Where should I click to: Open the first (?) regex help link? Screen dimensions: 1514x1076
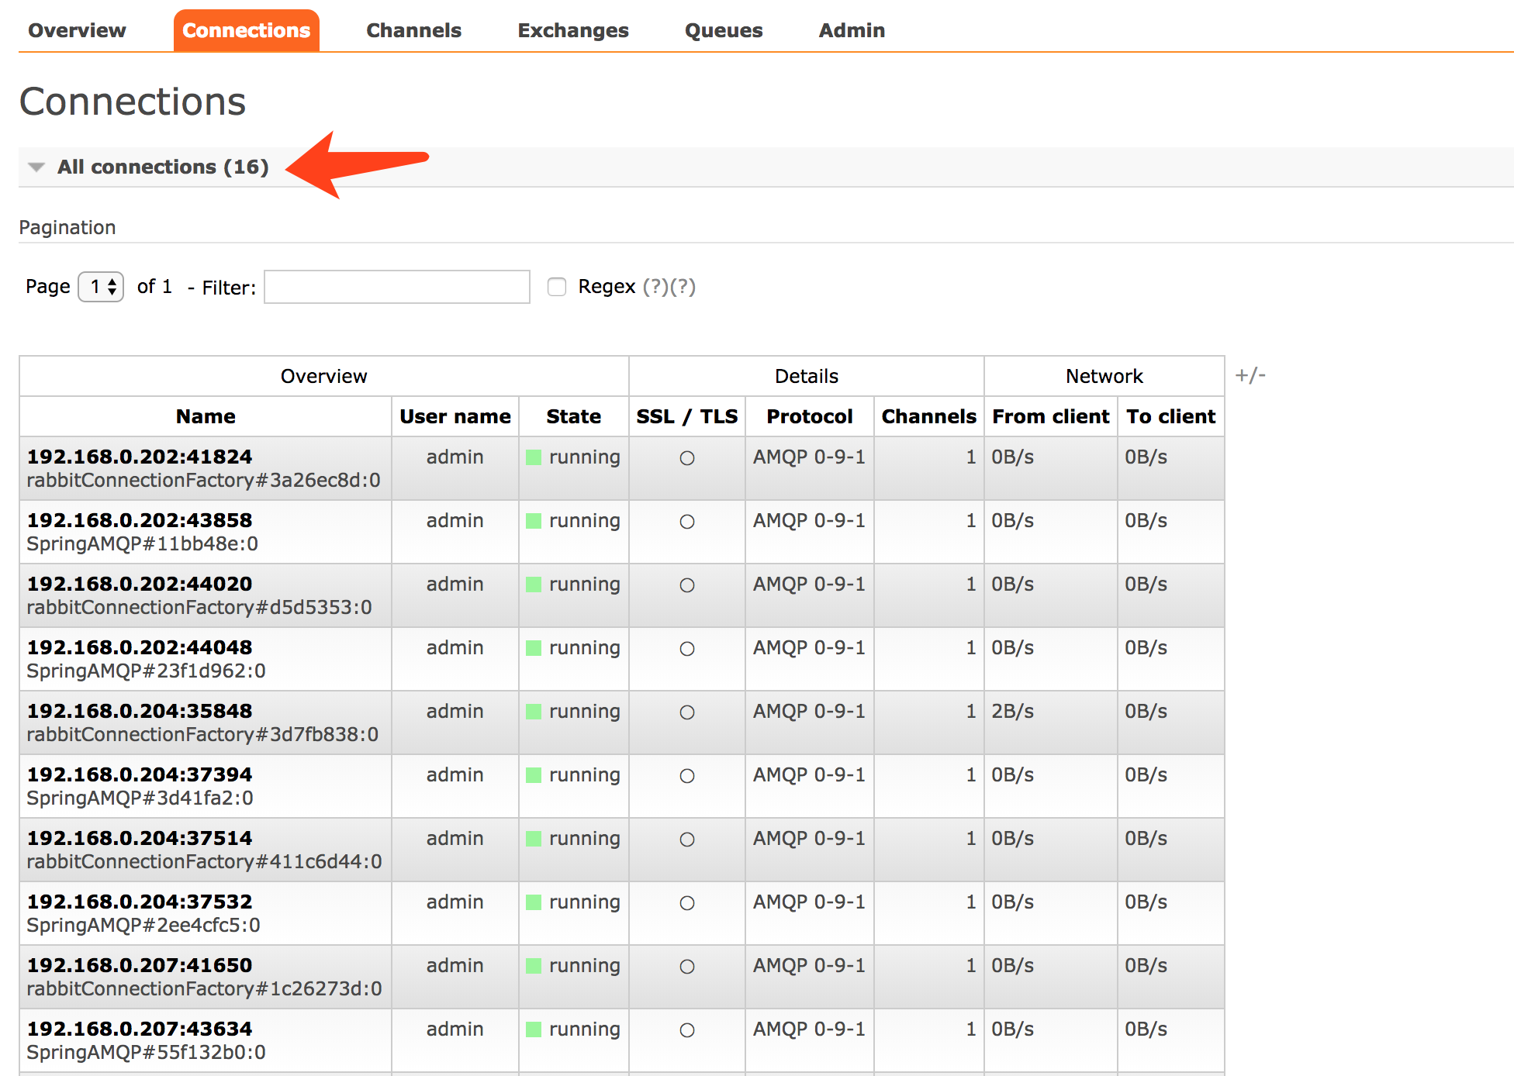[655, 287]
